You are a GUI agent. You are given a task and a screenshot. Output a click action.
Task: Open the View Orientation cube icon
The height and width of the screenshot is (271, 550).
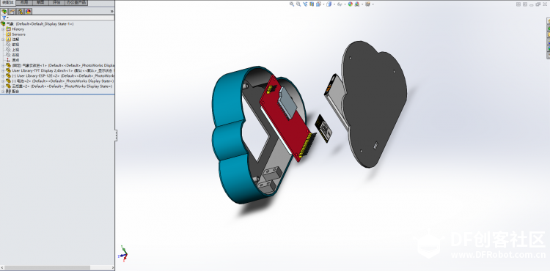[318, 4]
